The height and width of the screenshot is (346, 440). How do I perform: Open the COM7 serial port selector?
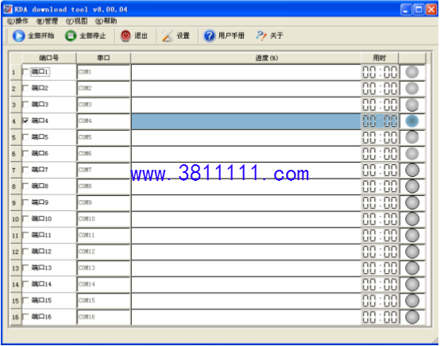coord(103,170)
